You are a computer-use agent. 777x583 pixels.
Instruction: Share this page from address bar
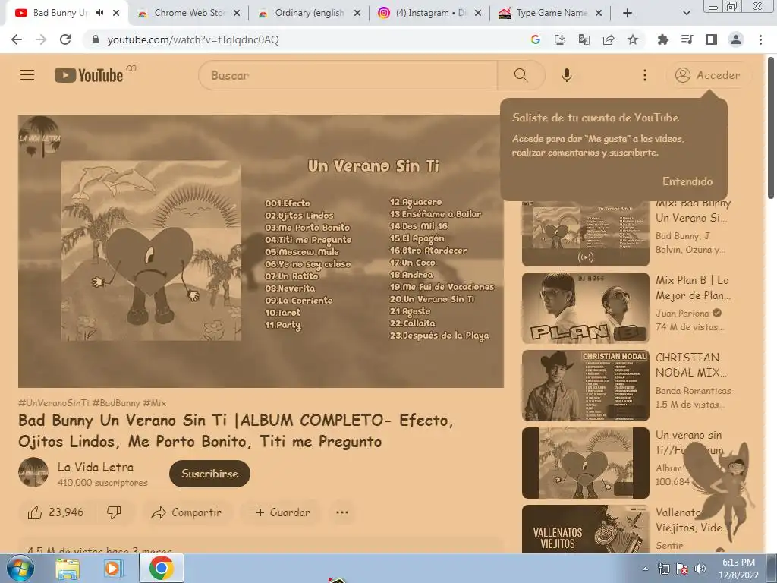click(609, 39)
